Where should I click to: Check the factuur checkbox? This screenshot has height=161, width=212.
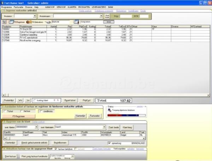pyautogui.click(x=22, y=111)
